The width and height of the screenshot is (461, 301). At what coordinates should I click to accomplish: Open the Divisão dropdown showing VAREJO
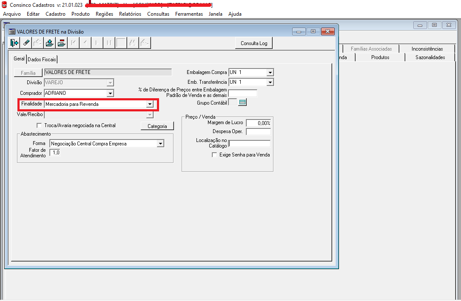coord(110,82)
